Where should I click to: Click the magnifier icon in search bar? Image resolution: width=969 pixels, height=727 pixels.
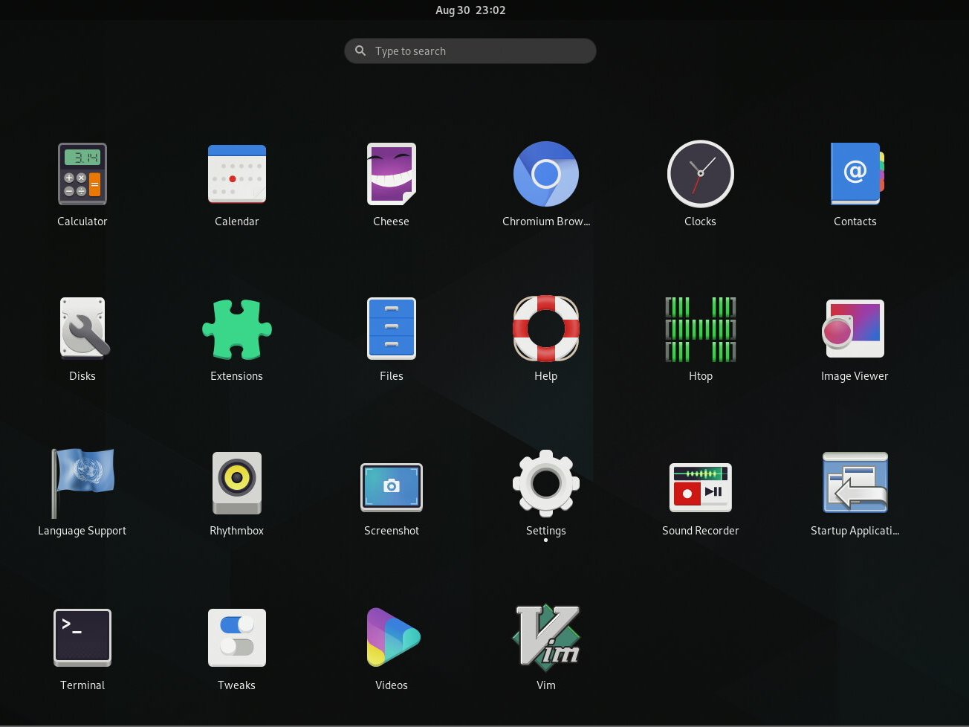click(360, 51)
